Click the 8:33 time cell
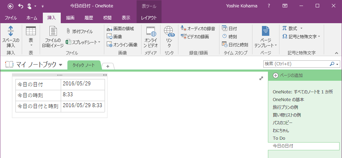Screen dimensions: 342x158 click(x=83, y=96)
